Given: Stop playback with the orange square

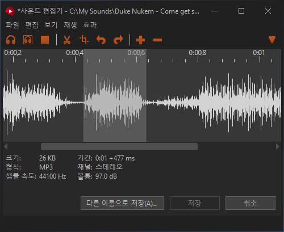Looking at the screenshot, I should tap(45, 40).
